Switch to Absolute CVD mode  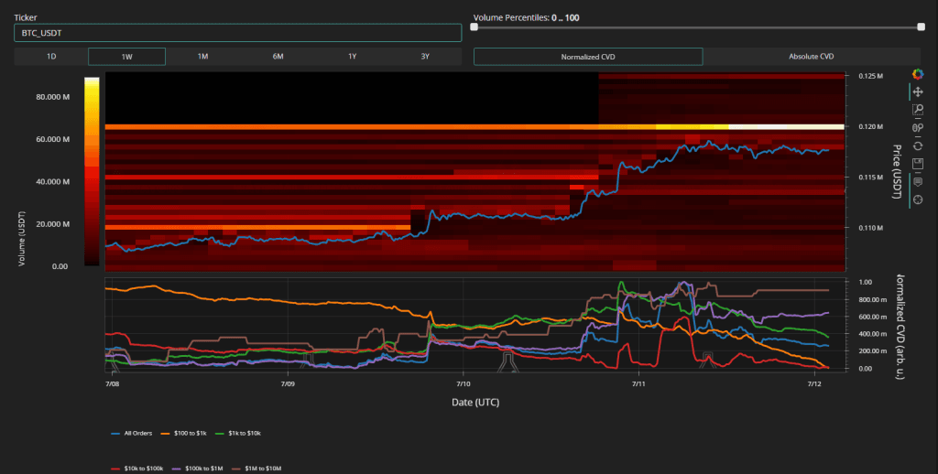[x=812, y=56]
